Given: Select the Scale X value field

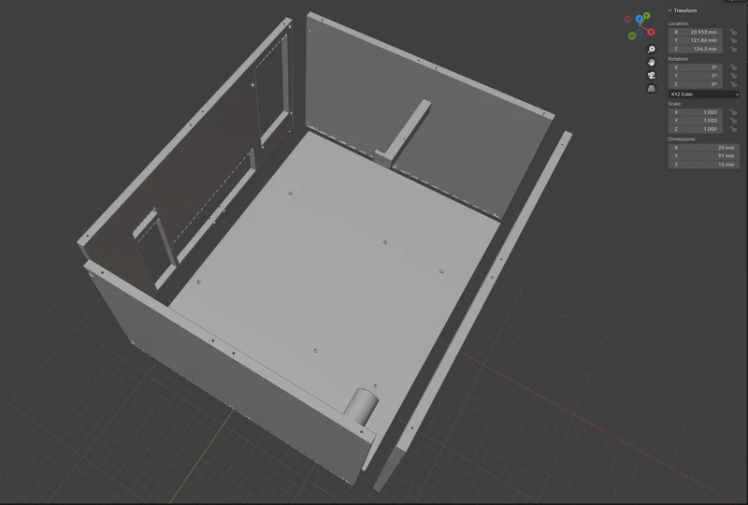Looking at the screenshot, I should coord(695,112).
